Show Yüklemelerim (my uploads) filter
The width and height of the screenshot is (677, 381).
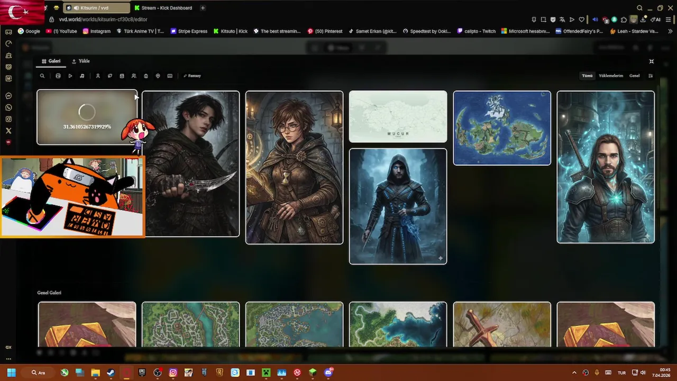[x=611, y=76]
